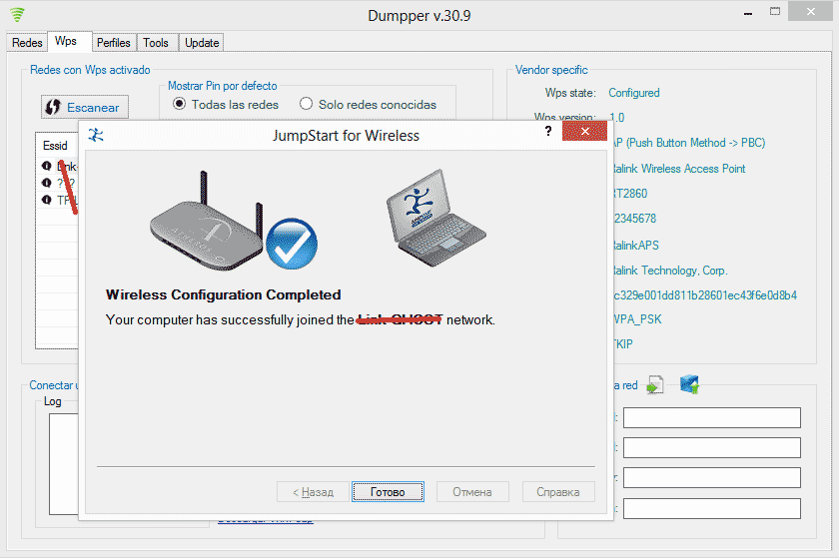Screen dimensions: 839x558
Task: Click the Push Button Method PBC text
Action: 689,143
